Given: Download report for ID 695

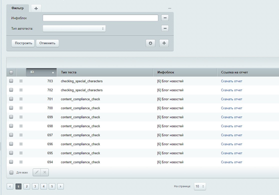Looking at the screenshot, I should coord(231,153).
